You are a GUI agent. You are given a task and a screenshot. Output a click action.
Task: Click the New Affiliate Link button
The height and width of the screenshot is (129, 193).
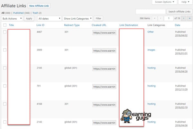click(x=39, y=6)
